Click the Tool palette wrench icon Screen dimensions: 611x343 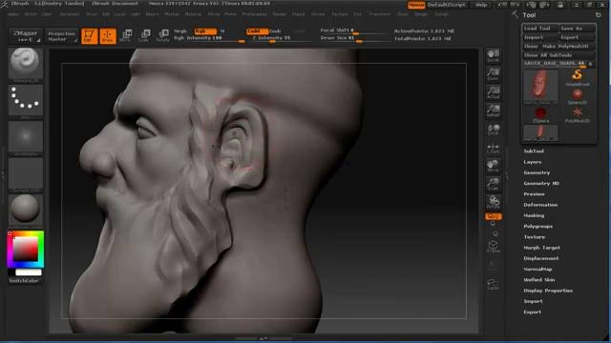[516, 15]
